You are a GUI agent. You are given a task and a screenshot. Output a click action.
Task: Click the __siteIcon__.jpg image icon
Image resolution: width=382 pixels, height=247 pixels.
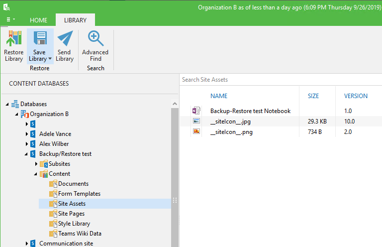click(196, 121)
